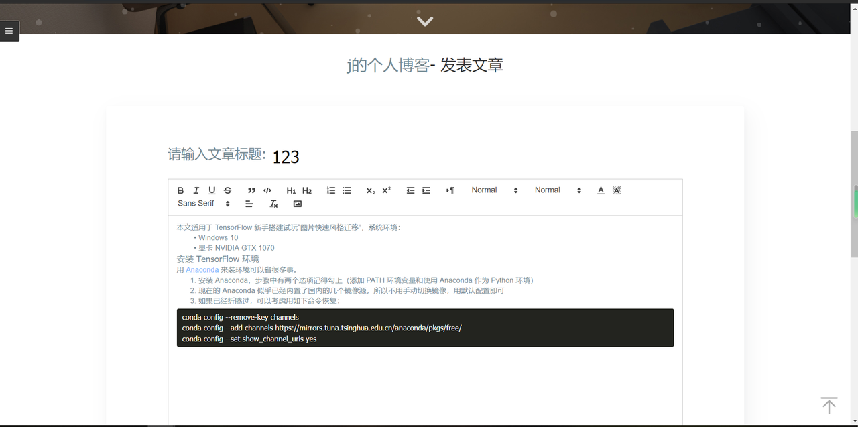Clear formatting with the Tx button
This screenshot has height=427, width=858.
[273, 203]
